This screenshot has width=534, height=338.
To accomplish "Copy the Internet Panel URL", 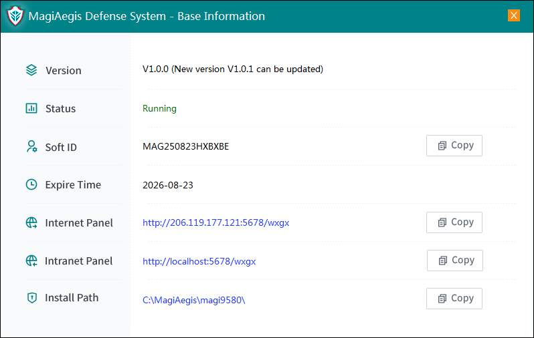I will (x=454, y=222).
